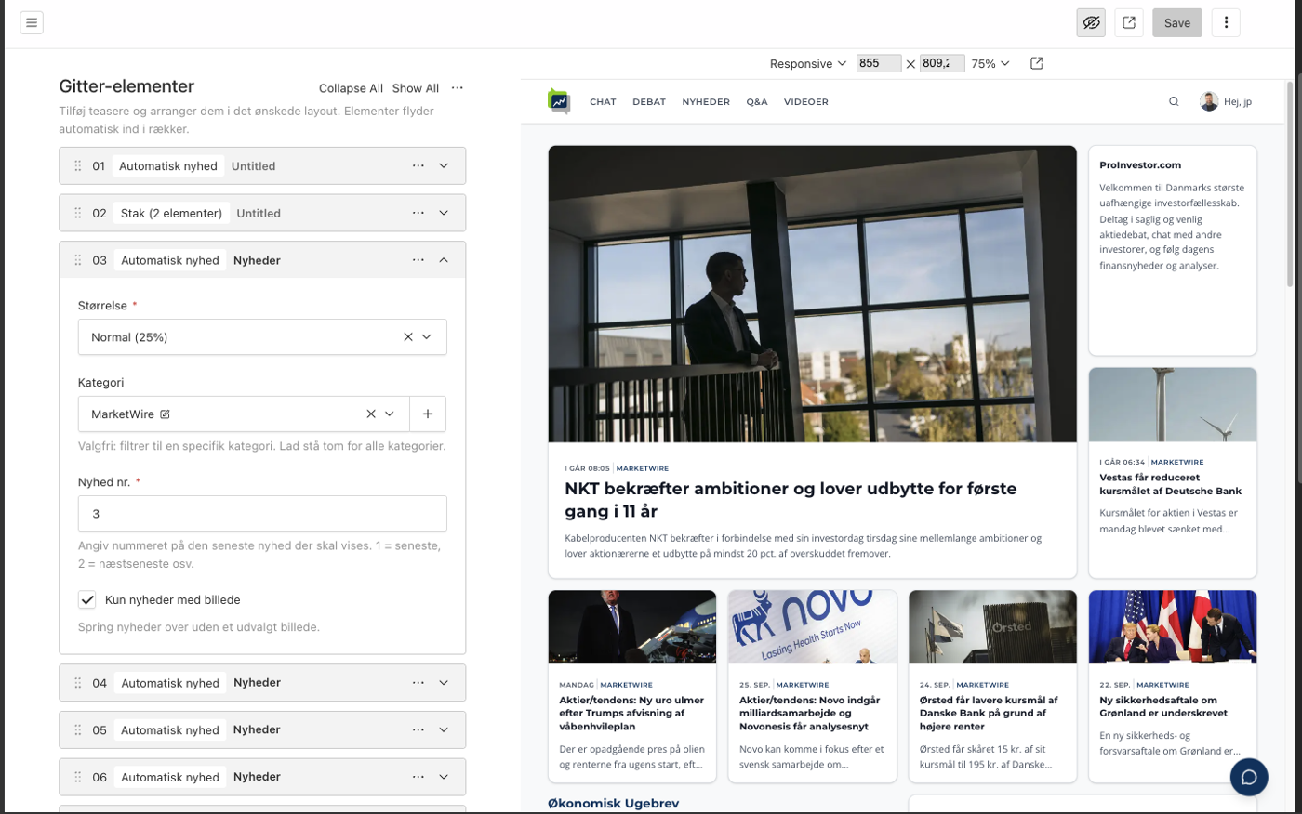1302x814 pixels.
Task: Click the Nyhed nr. input field
Action: pyautogui.click(x=262, y=514)
